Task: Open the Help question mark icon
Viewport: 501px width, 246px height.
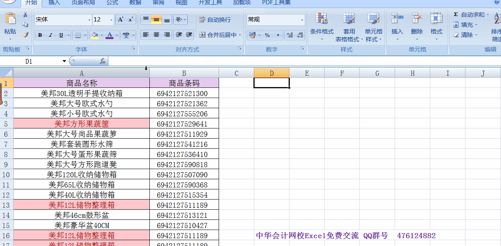Action: pyautogui.click(x=497, y=2)
